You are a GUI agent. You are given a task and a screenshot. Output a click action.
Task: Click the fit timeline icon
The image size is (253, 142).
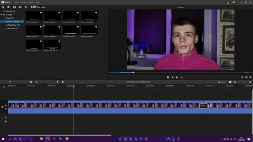point(230,82)
